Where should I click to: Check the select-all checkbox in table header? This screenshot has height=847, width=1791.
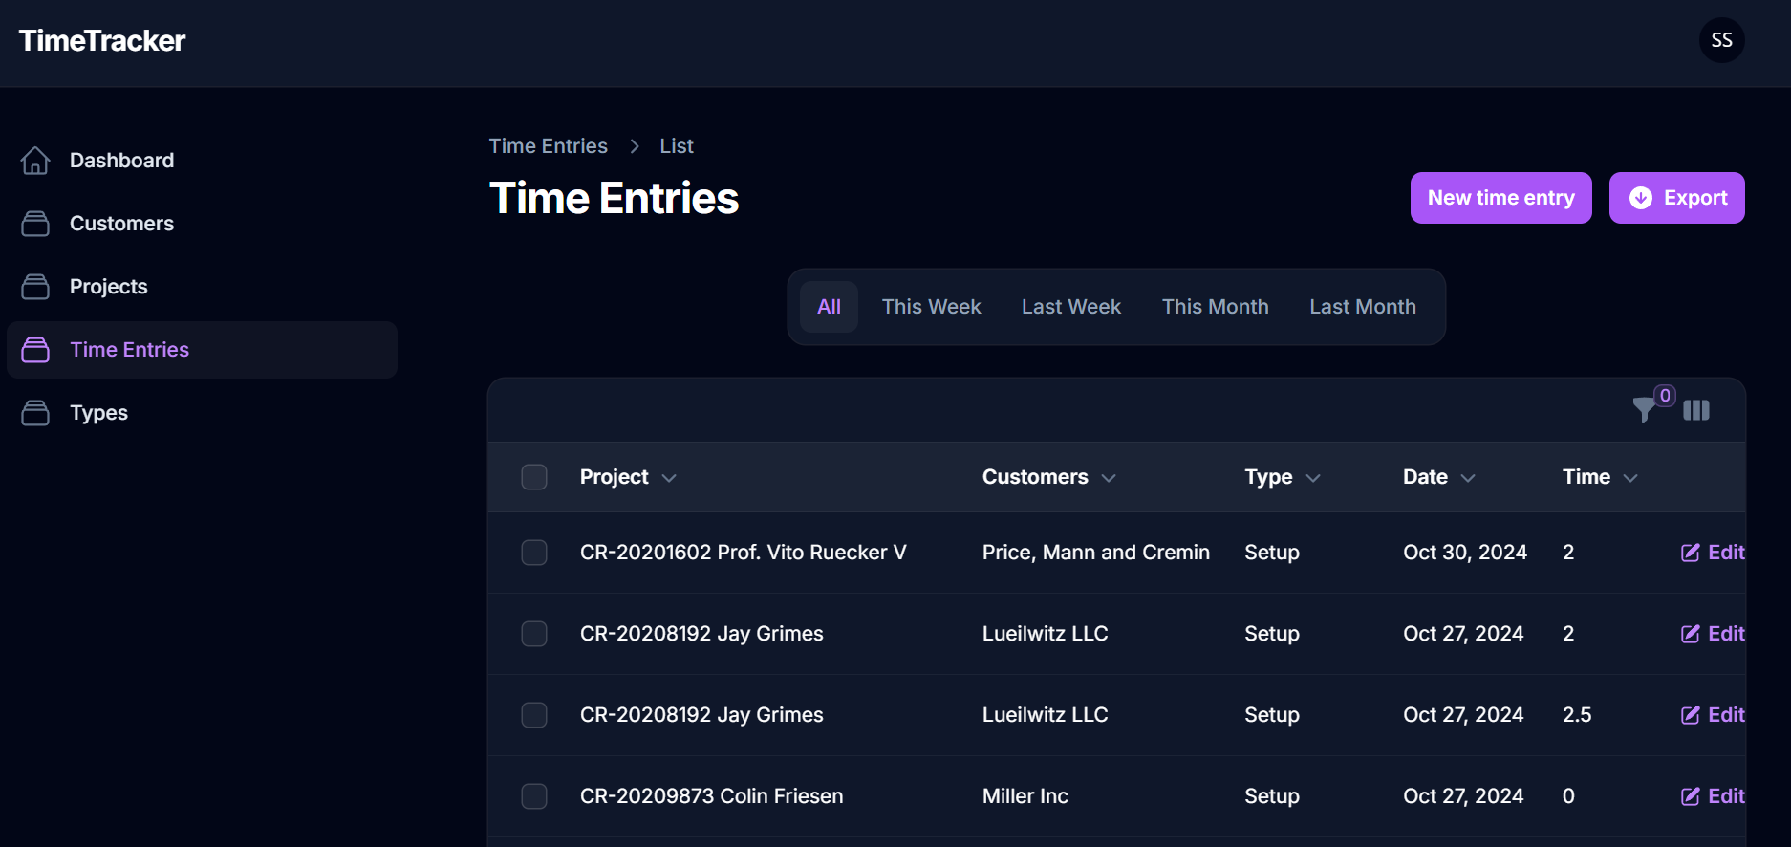pyautogui.click(x=534, y=477)
